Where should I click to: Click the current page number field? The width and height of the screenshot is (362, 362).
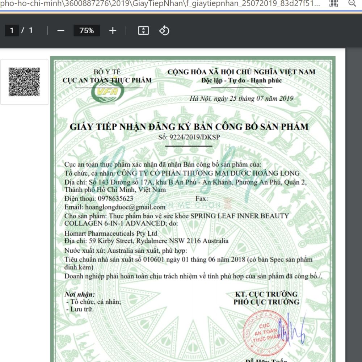click(12, 31)
